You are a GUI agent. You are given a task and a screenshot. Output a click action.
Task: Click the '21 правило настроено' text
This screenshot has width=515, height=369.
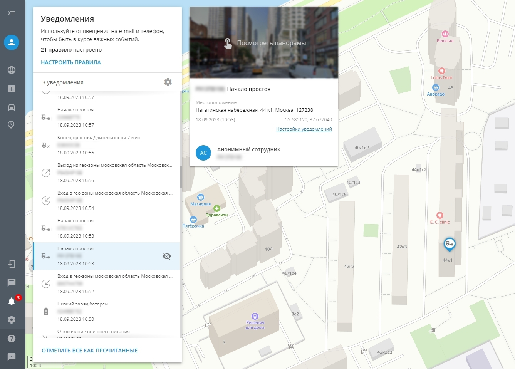71,50
